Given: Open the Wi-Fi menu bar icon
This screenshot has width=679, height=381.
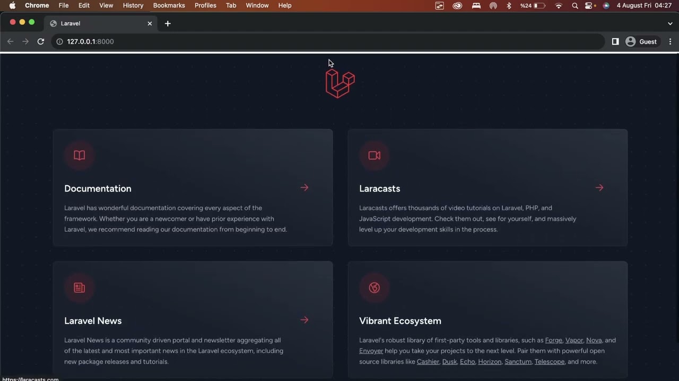Looking at the screenshot, I should click(559, 5).
